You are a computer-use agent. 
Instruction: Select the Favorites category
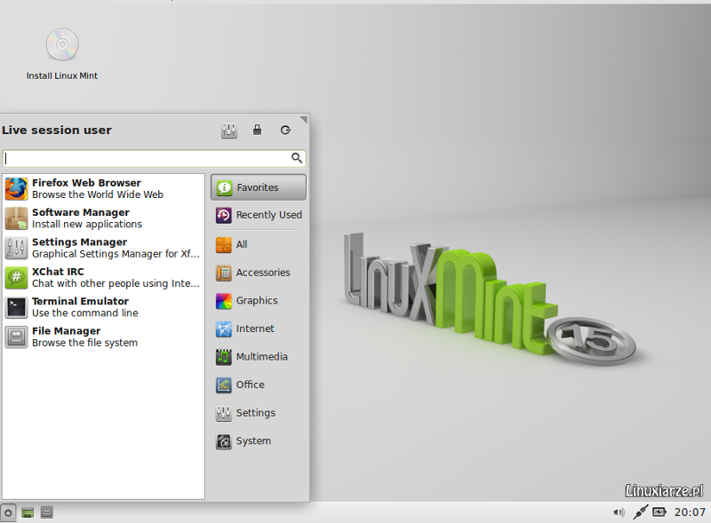[259, 187]
